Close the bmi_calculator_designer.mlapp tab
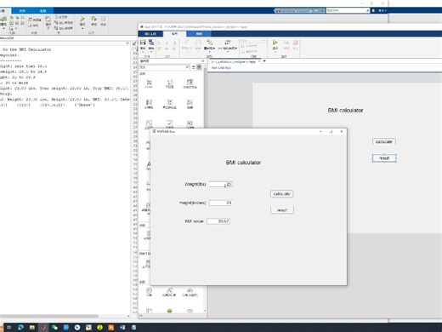The width and height of the screenshot is (442, 332). (x=259, y=61)
